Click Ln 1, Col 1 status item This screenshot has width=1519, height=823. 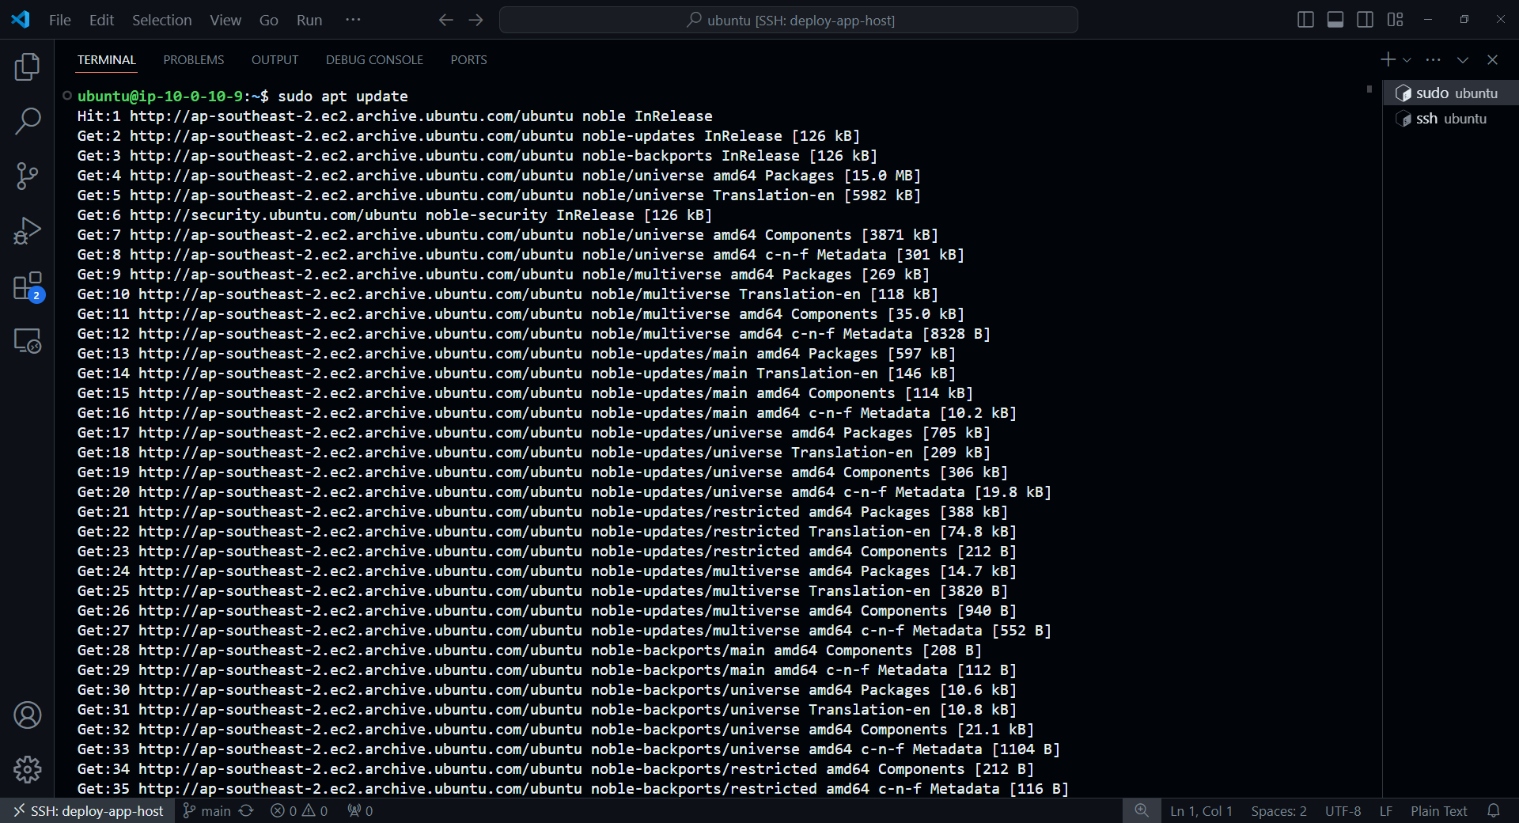click(x=1201, y=811)
